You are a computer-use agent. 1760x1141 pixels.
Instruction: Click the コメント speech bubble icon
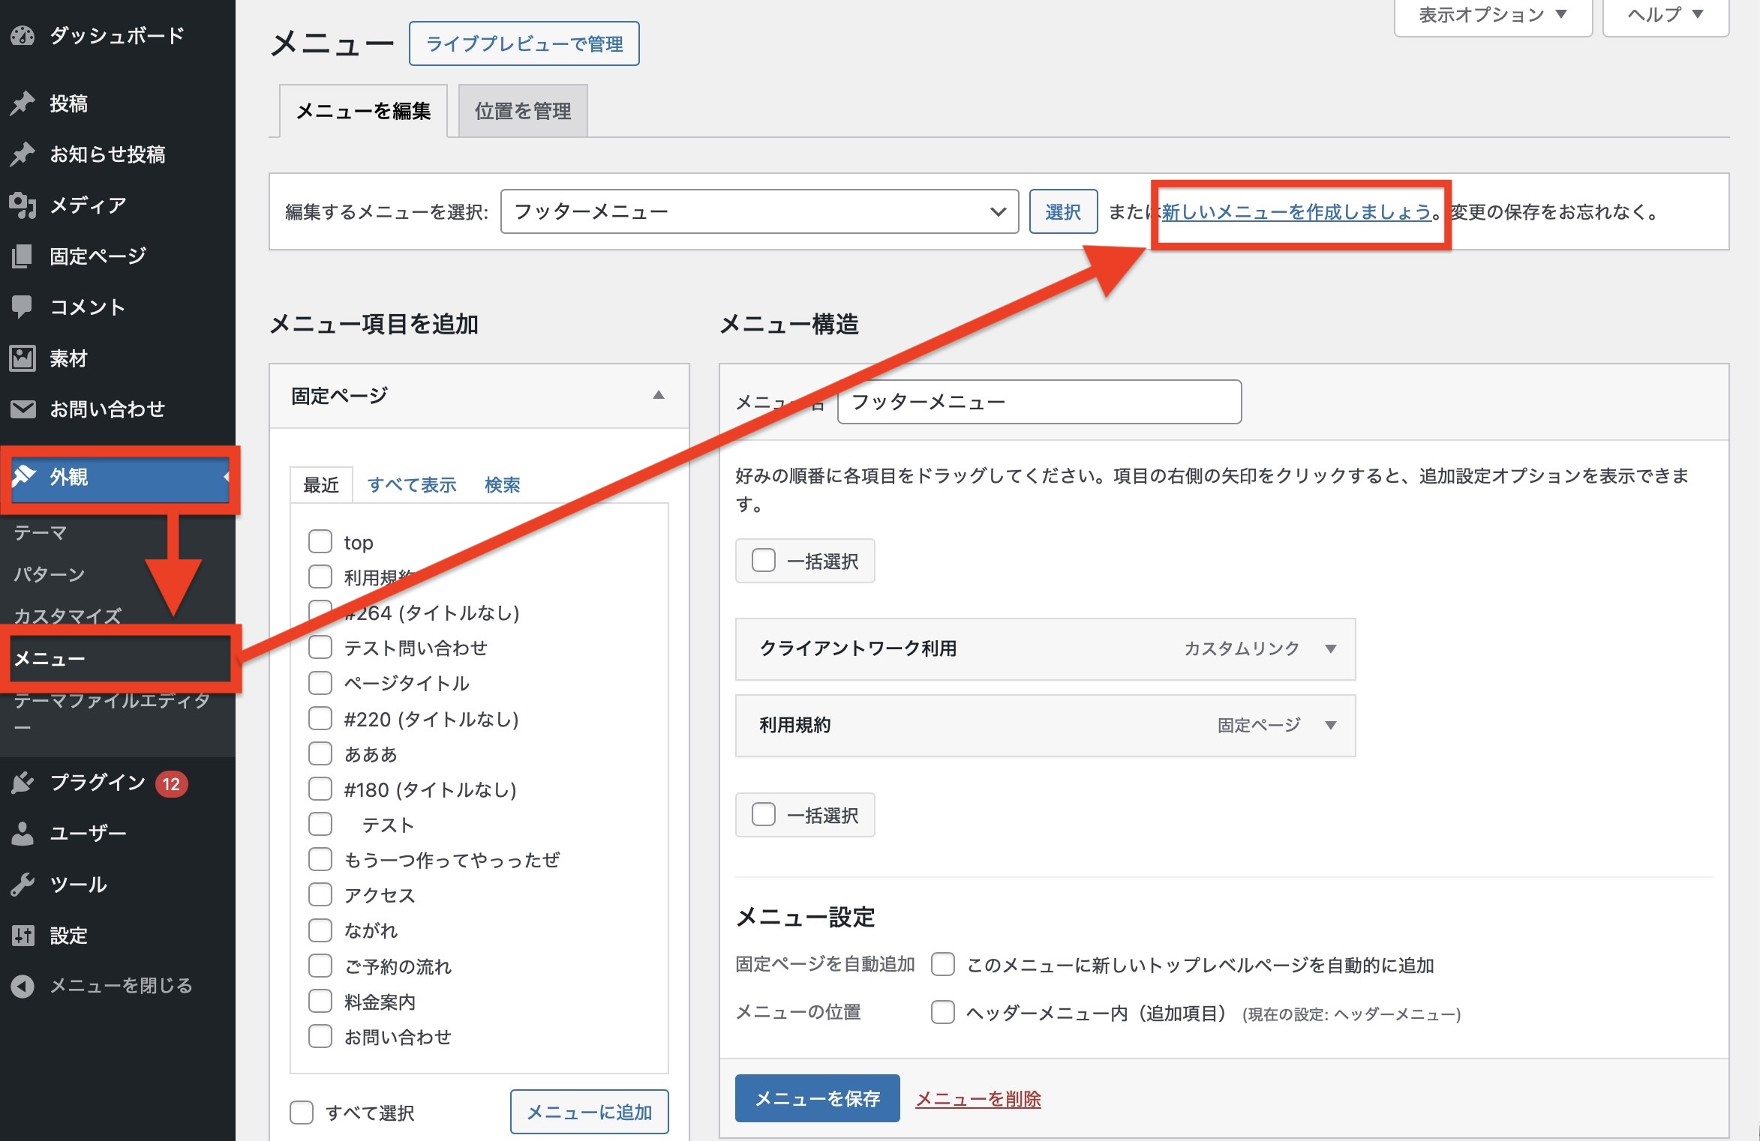pyautogui.click(x=23, y=307)
